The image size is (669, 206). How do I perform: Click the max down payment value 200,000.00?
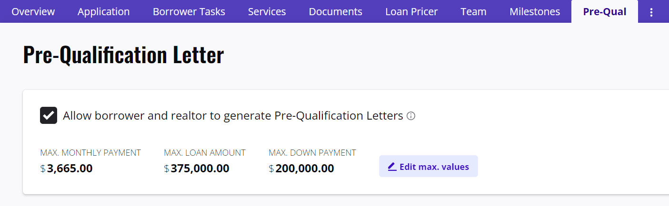pos(305,169)
